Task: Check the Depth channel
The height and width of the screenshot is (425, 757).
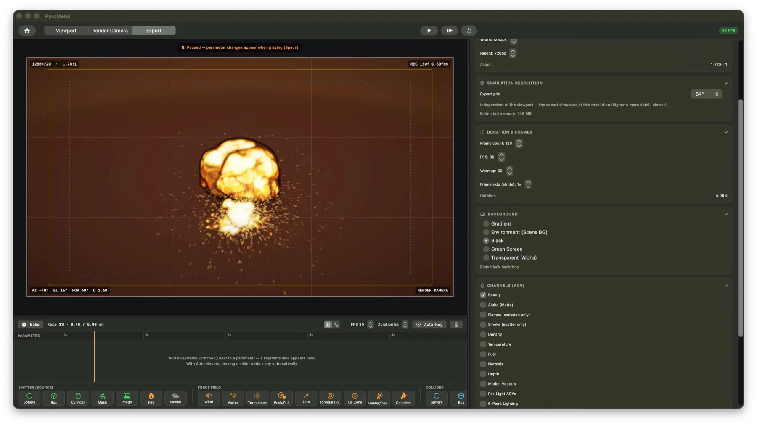Action: coord(483,374)
